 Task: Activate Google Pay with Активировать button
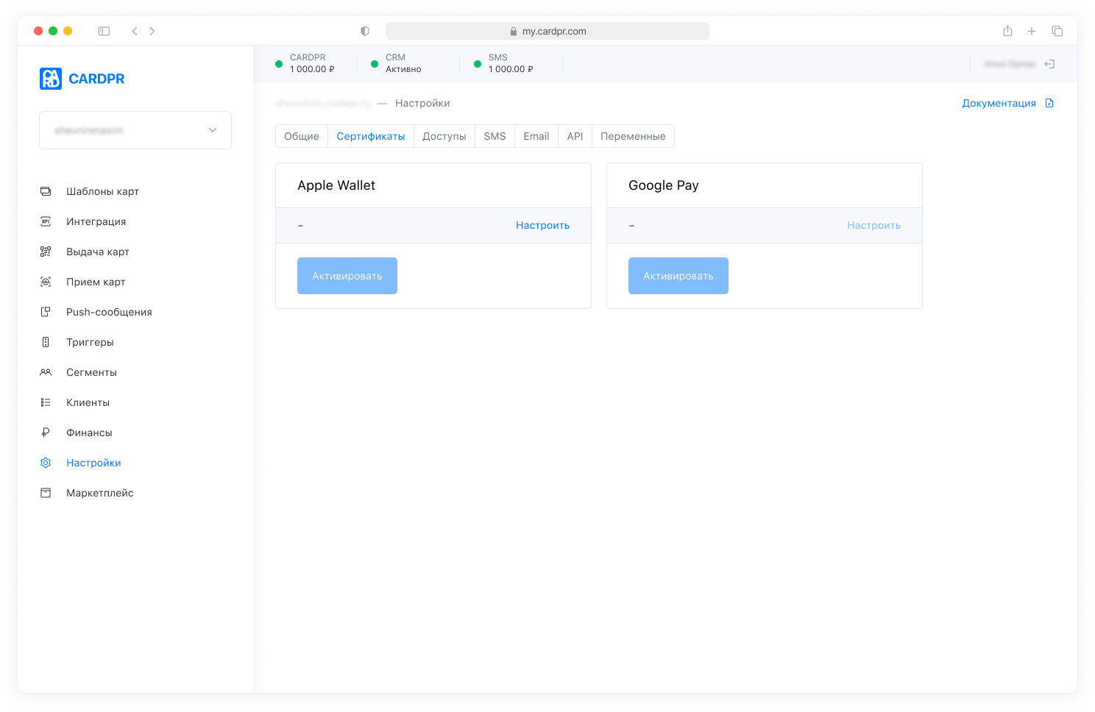pos(678,276)
